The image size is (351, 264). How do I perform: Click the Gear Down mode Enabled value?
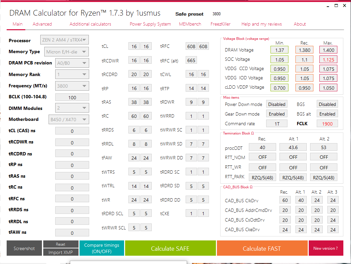277,114
